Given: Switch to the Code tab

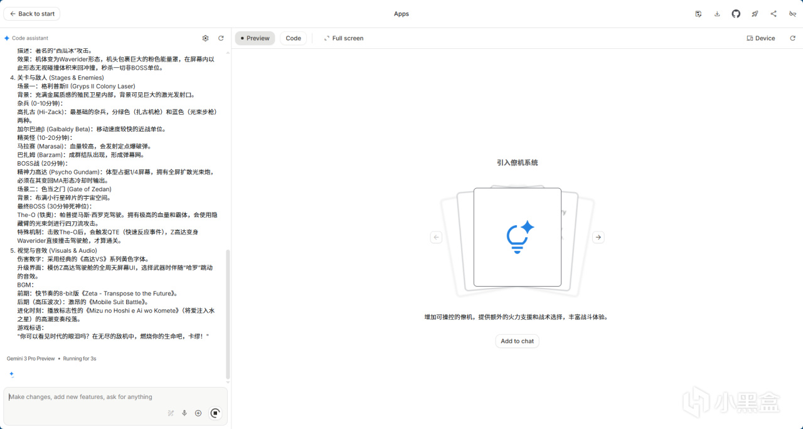Looking at the screenshot, I should tap(294, 38).
